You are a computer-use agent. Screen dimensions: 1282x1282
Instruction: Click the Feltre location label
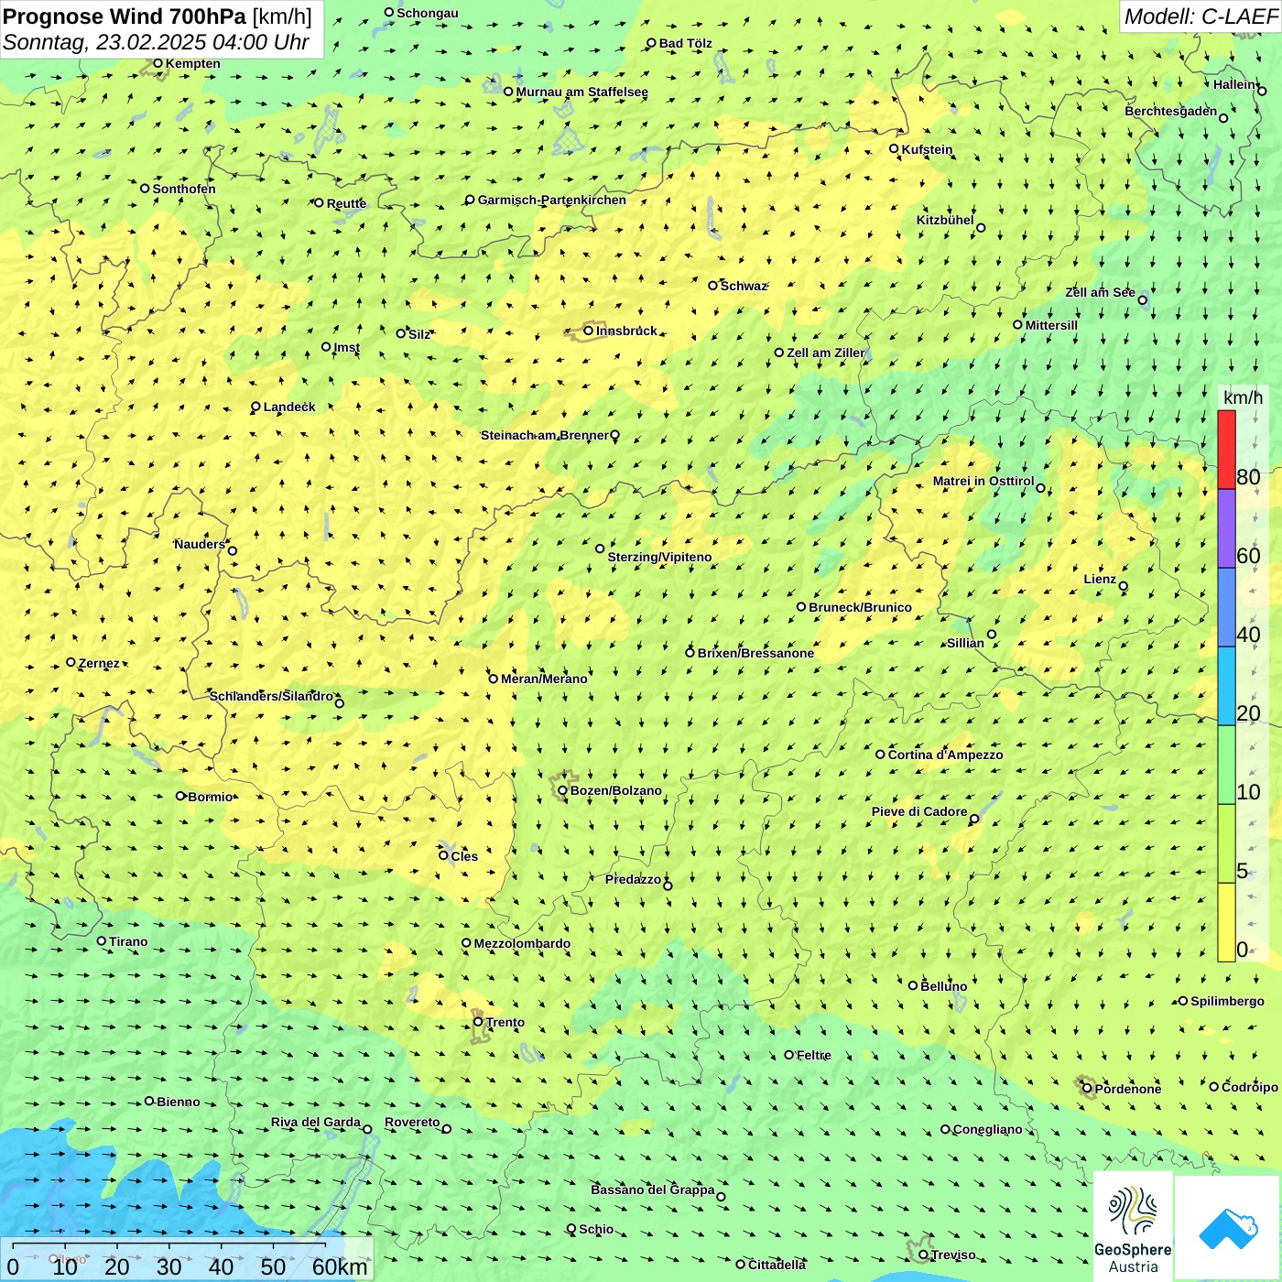(x=814, y=1055)
